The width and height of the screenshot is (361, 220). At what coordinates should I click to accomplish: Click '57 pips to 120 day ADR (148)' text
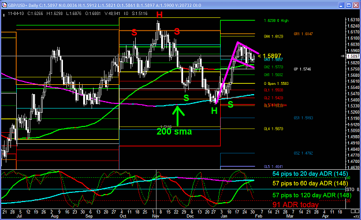coord(312,195)
